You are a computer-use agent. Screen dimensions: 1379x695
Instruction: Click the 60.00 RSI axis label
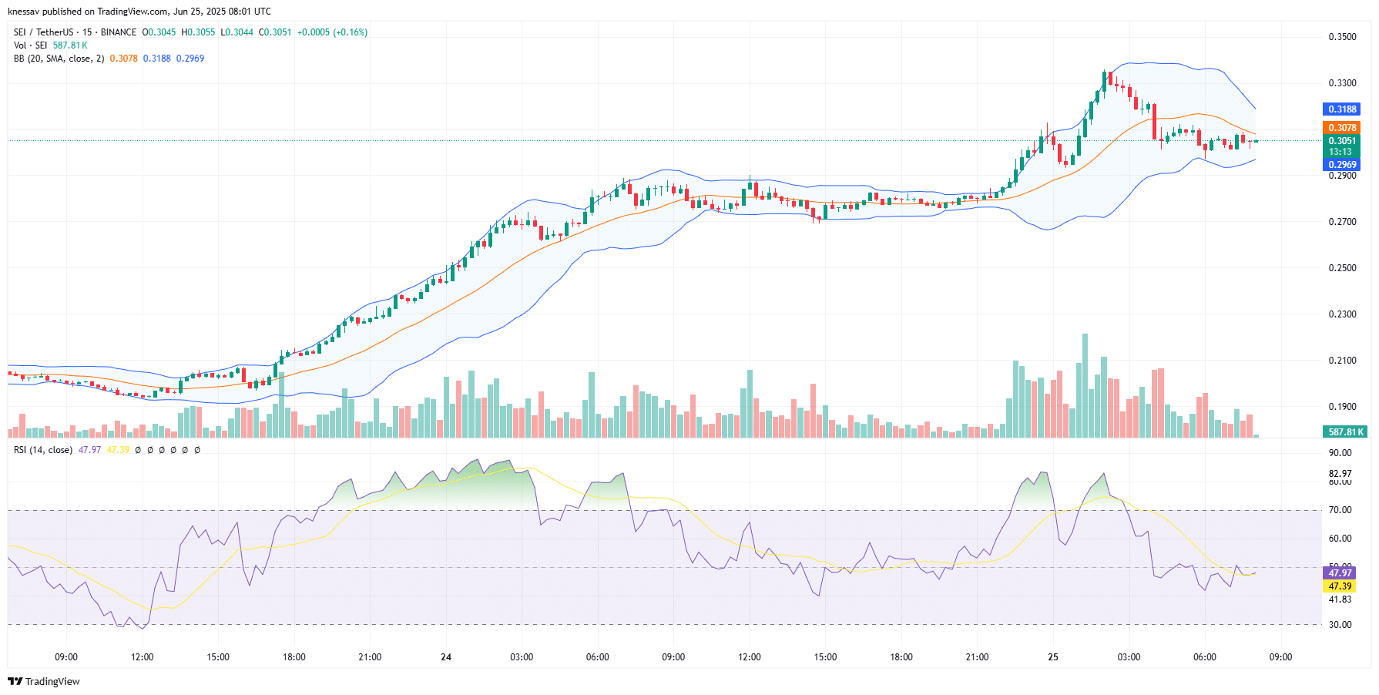1340,539
